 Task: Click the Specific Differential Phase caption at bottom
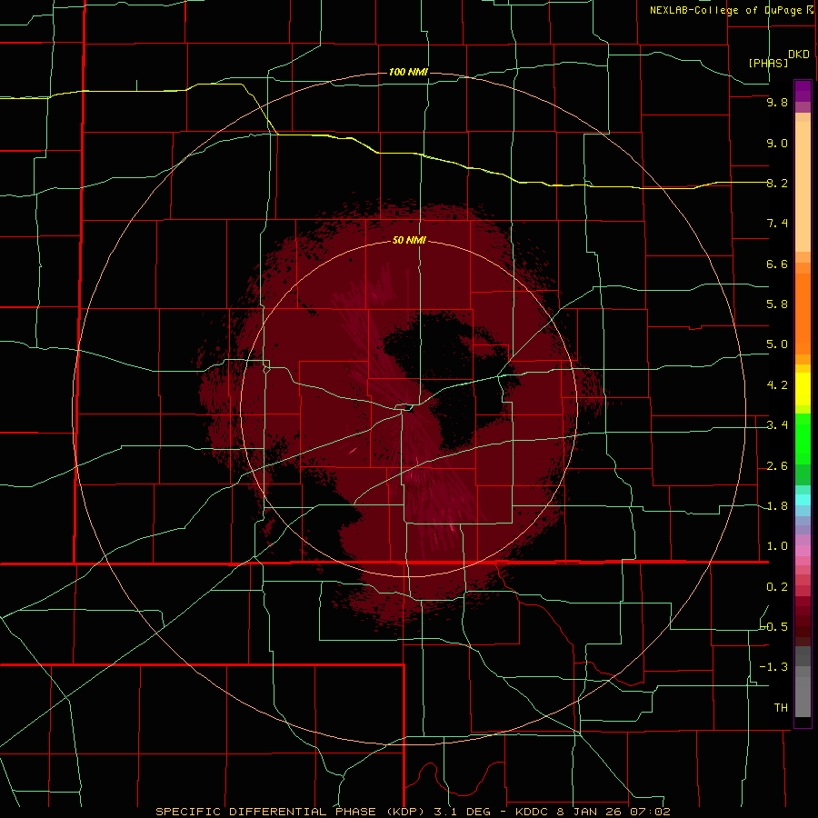[x=413, y=812]
